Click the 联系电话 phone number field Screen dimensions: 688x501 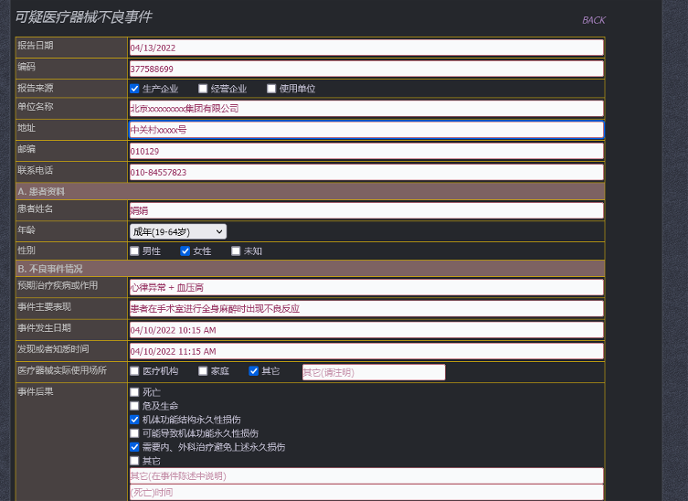pyautogui.click(x=365, y=172)
